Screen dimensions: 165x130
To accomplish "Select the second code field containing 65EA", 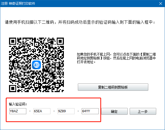I will click(42, 111).
